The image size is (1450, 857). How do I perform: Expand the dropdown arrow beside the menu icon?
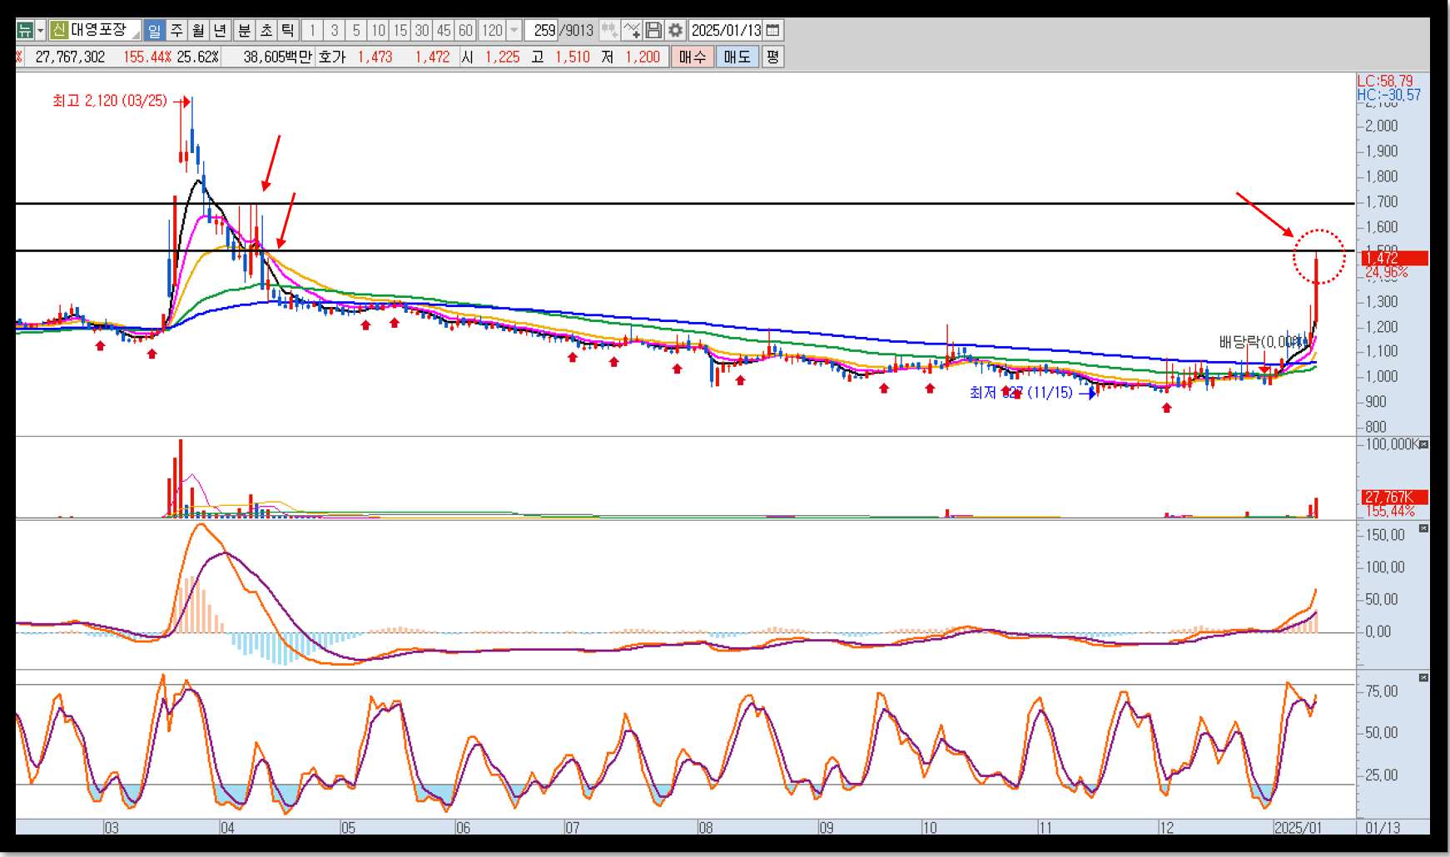point(40,31)
